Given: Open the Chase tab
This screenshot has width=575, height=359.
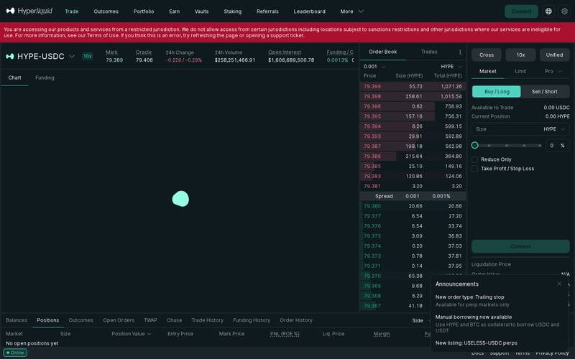Looking at the screenshot, I should pos(174,320).
